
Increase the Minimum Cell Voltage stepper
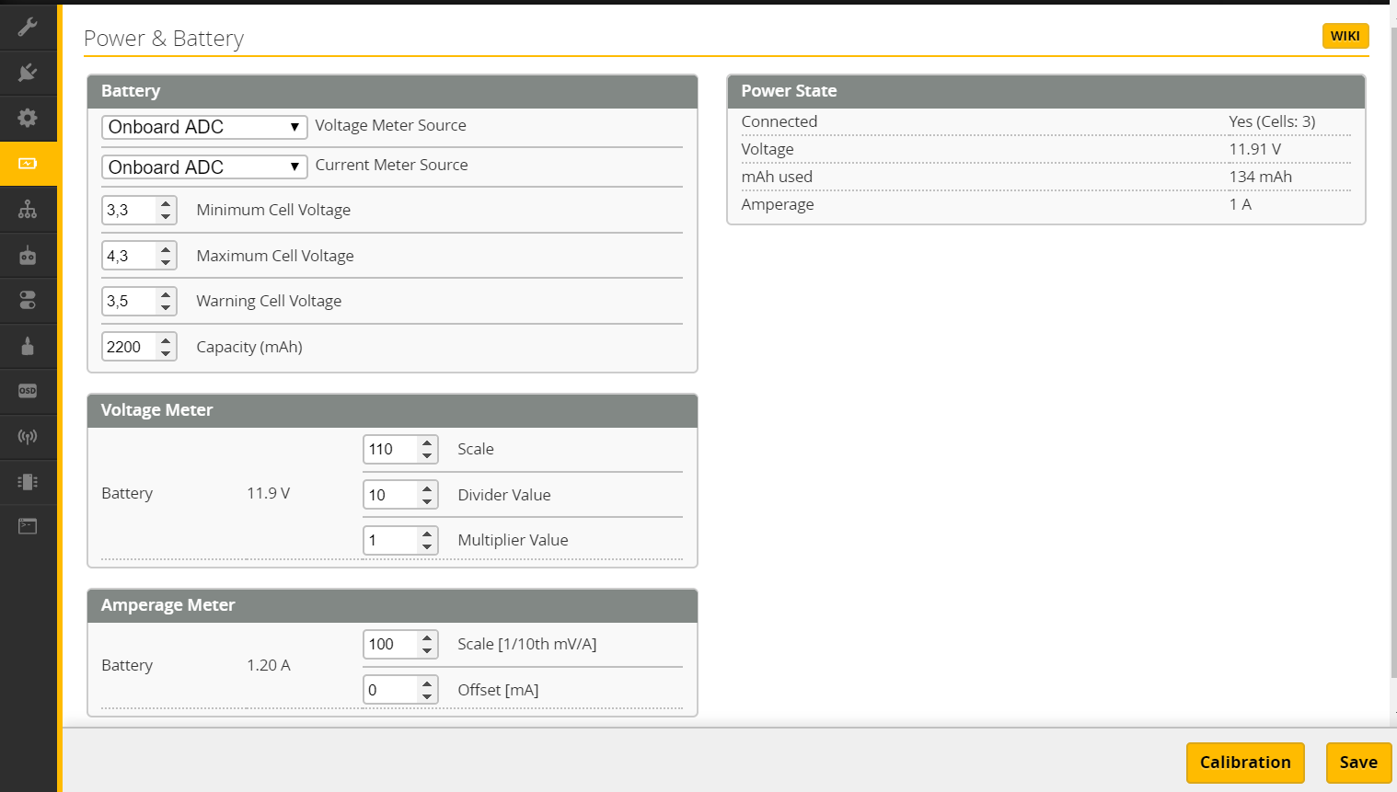click(166, 204)
